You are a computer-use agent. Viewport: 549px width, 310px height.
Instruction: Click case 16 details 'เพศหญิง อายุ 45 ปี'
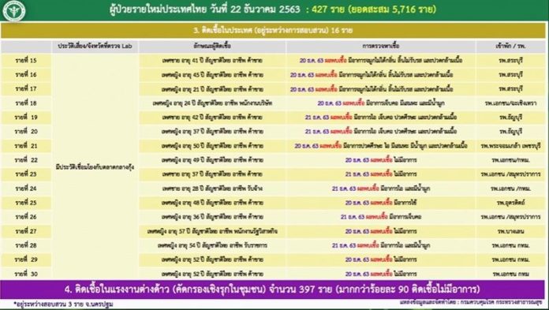point(212,75)
